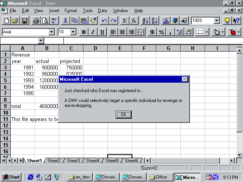Toggle Bold formatting button
The image size is (243, 182).
(x=84, y=32)
